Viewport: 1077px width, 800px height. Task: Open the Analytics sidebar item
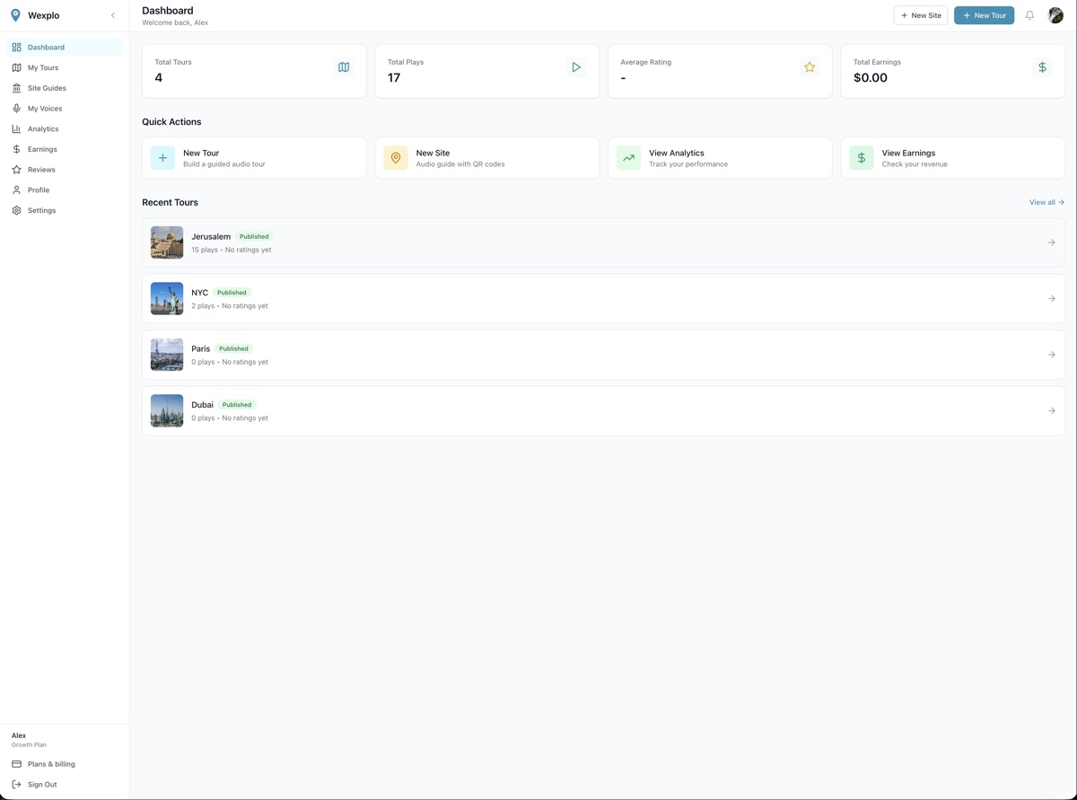click(65, 128)
